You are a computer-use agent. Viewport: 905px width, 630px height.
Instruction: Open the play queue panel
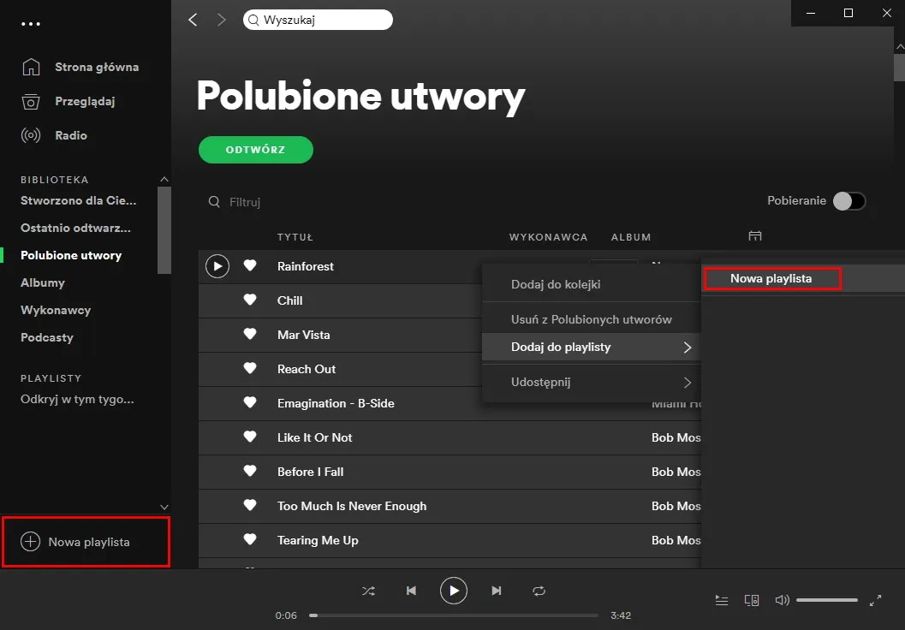click(x=722, y=600)
